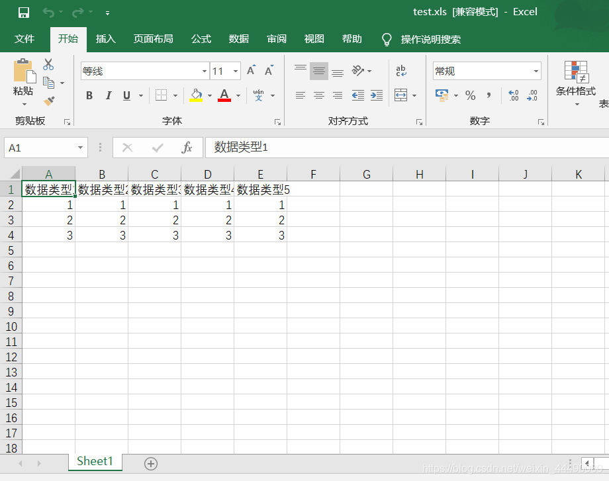
Task: Save the workbook via Quick Access toolbar
Action: click(x=24, y=11)
